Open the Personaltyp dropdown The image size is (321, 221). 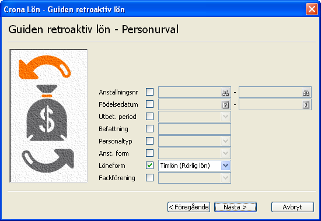[x=194, y=141]
